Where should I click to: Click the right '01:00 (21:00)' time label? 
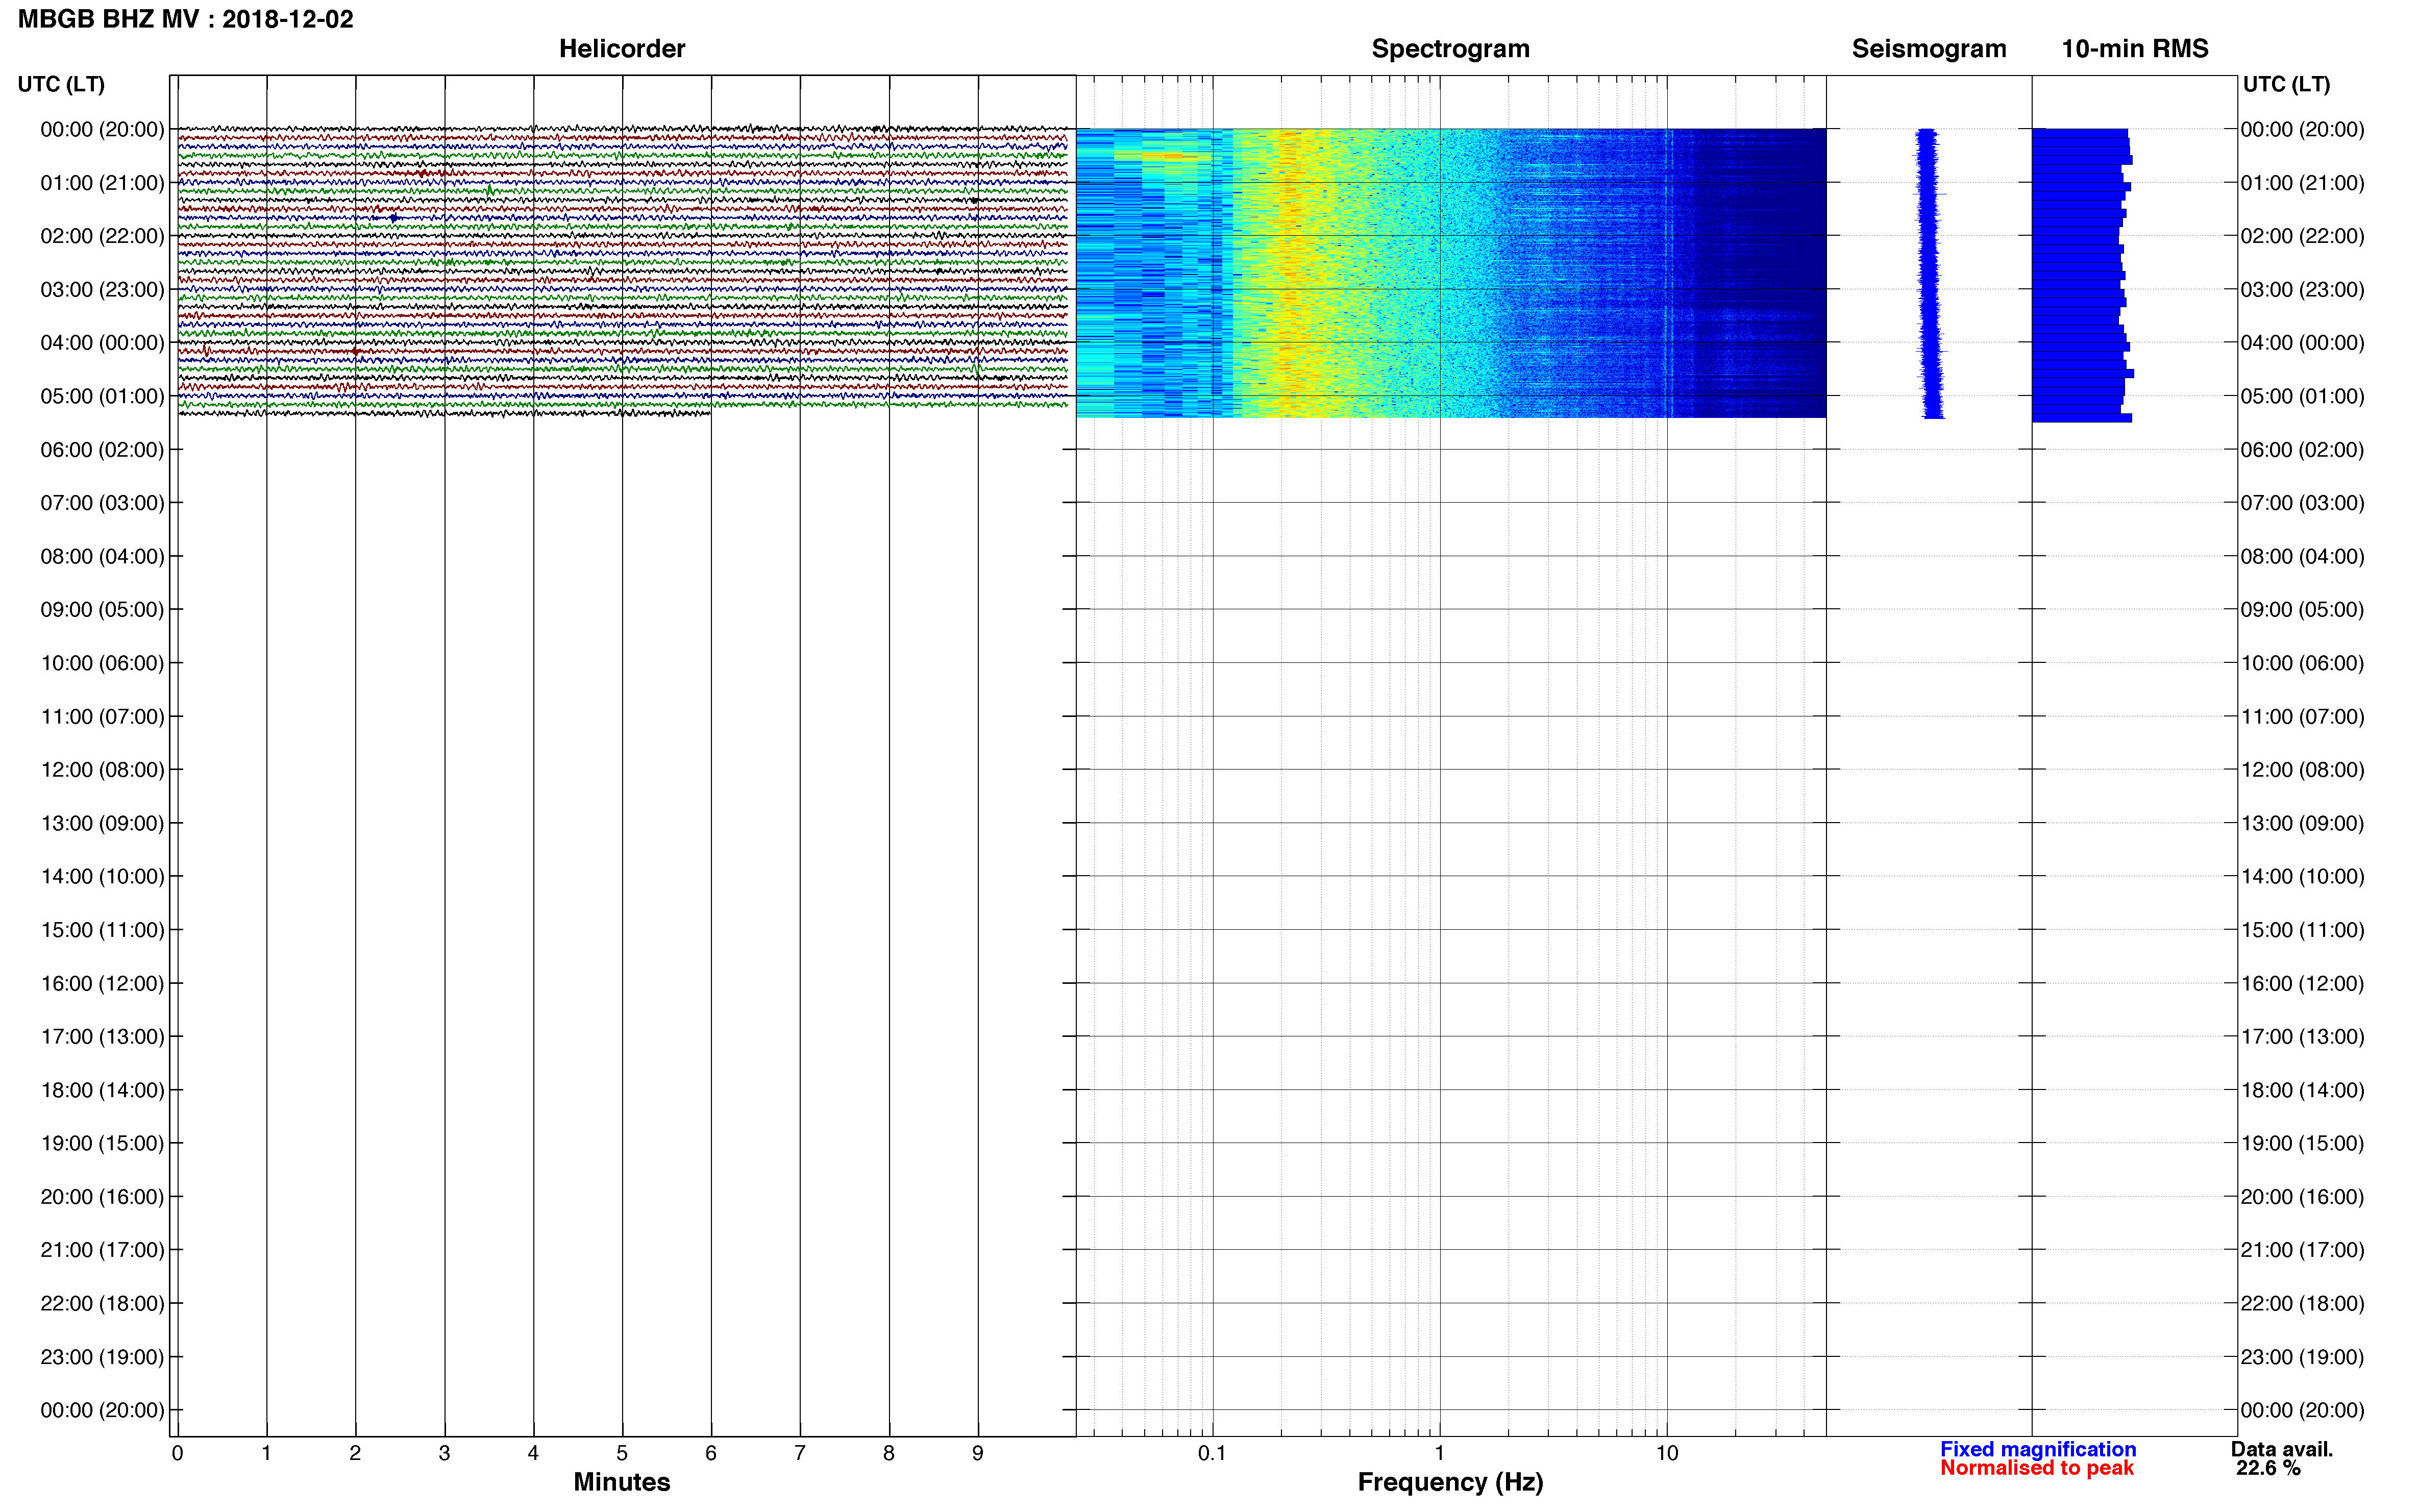2303,183
